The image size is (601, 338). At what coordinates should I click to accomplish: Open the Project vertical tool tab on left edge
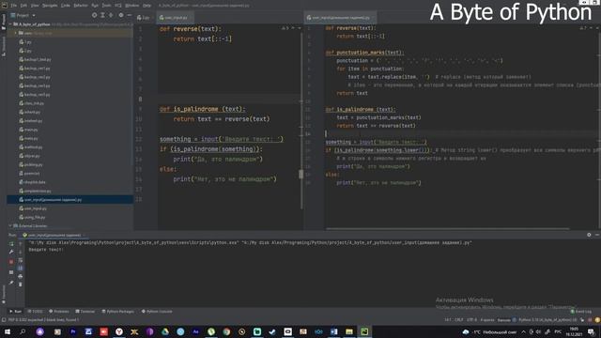(4, 23)
